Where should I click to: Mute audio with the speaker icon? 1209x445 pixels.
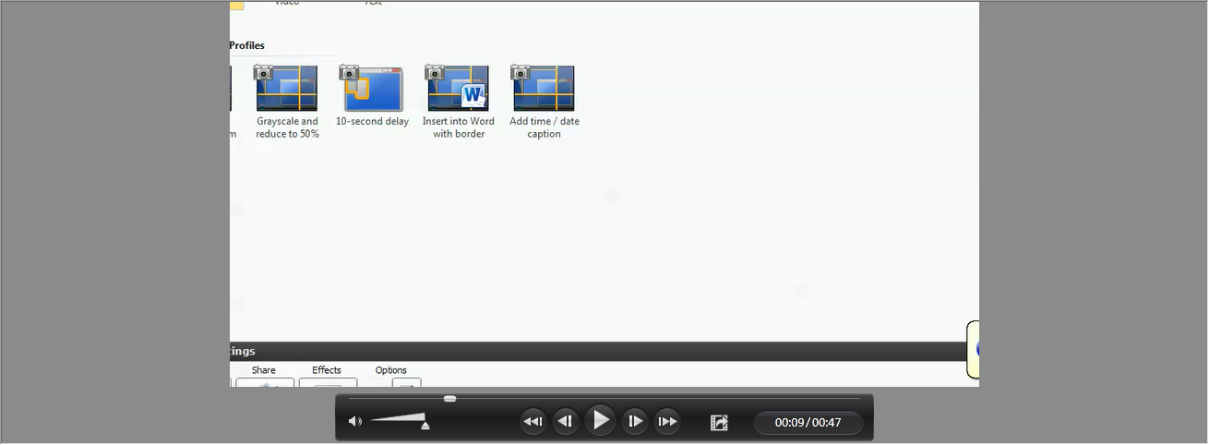354,422
